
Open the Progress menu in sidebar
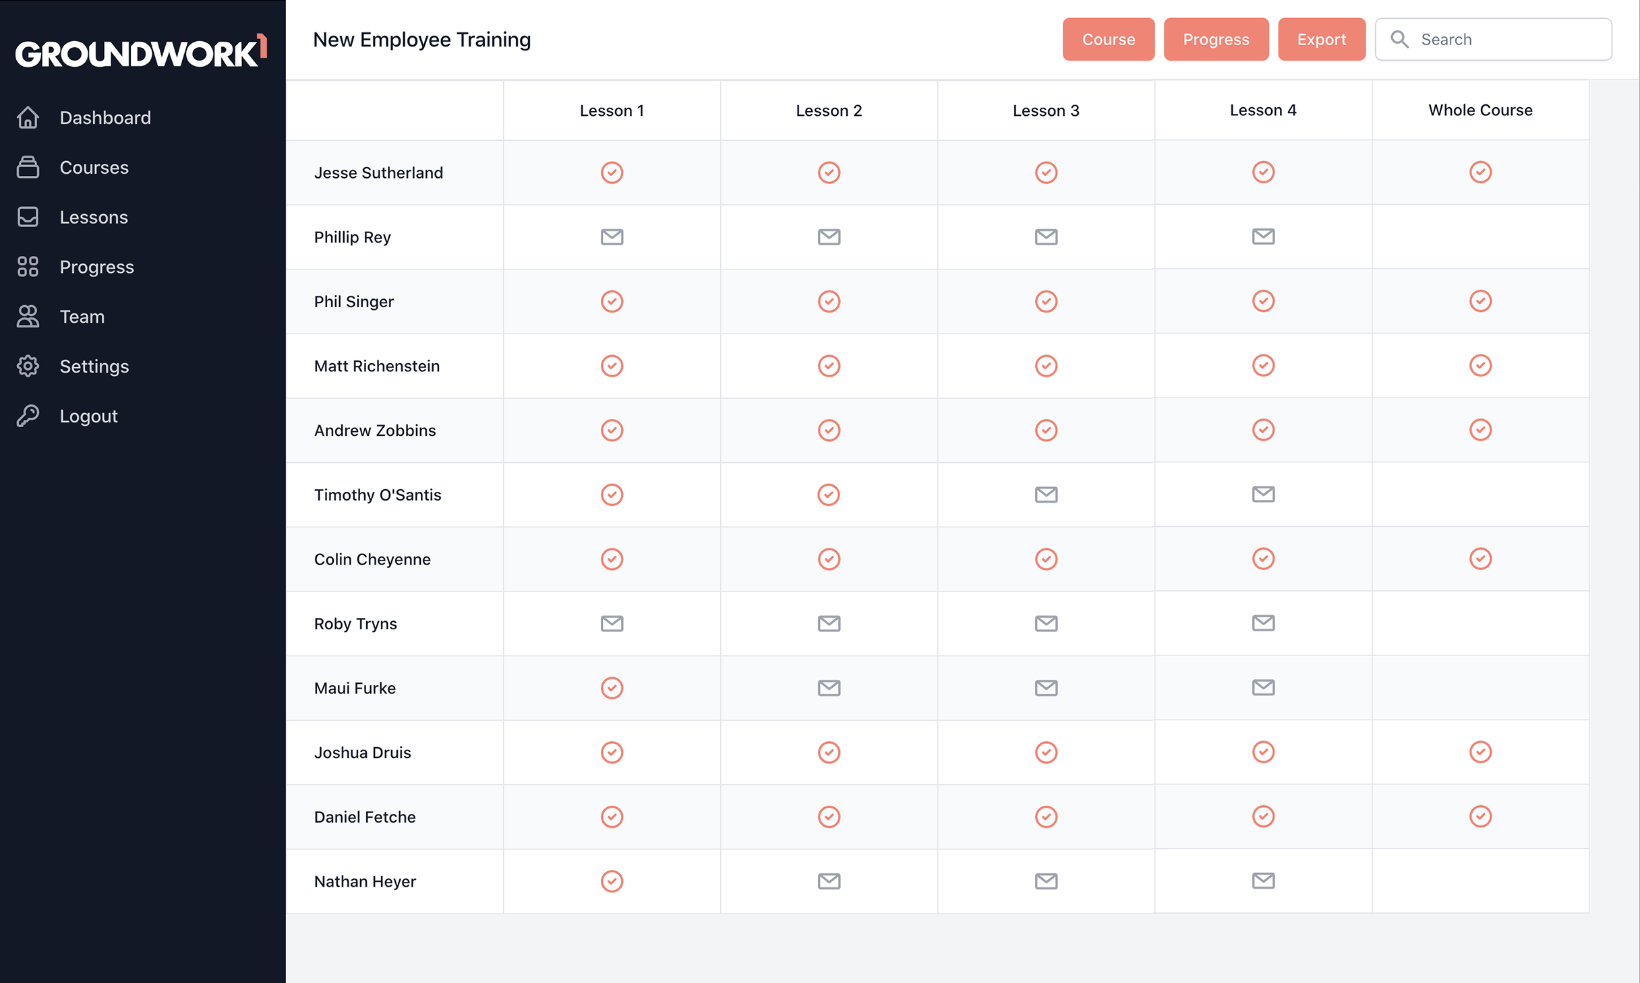(96, 267)
